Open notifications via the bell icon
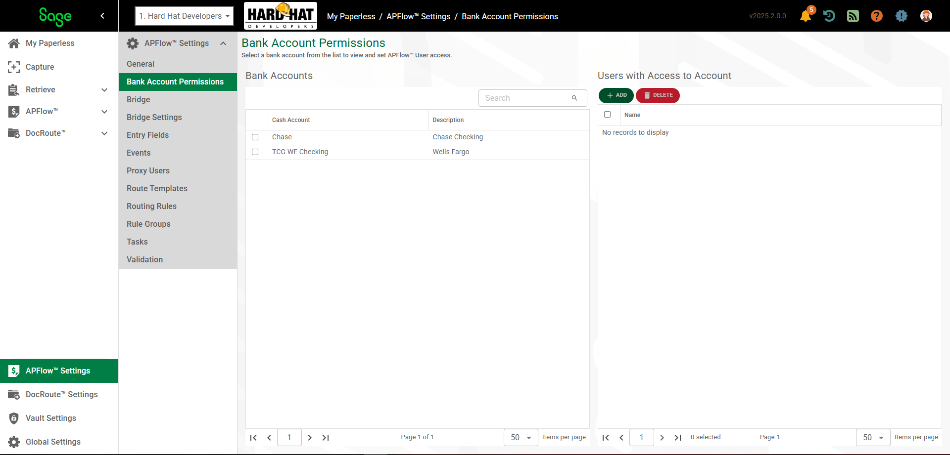Image resolution: width=950 pixels, height=455 pixels. pyautogui.click(x=806, y=16)
